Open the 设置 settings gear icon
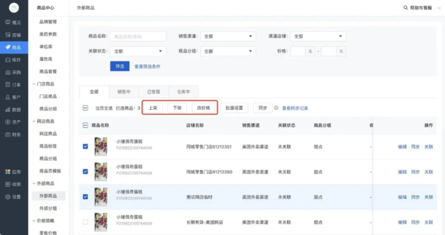Screen dimensions: 445x235 [x=8, y=197]
